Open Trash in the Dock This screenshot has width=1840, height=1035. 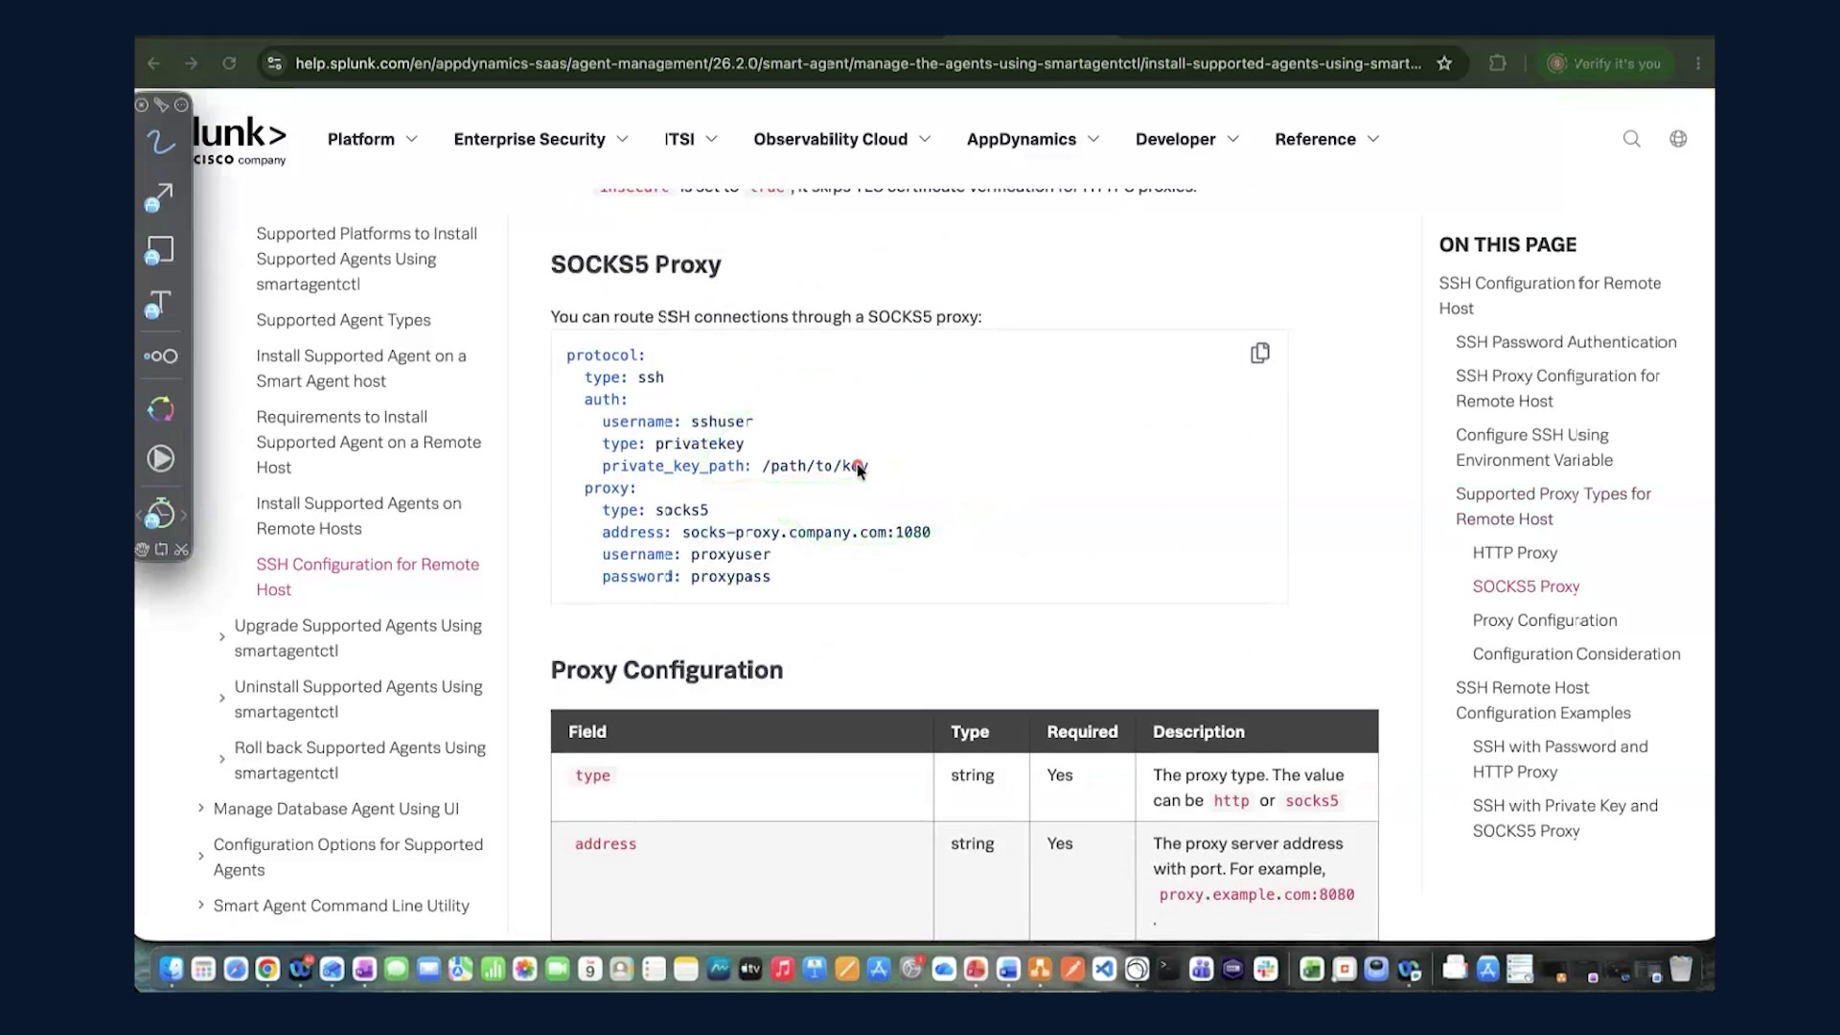1680,969
